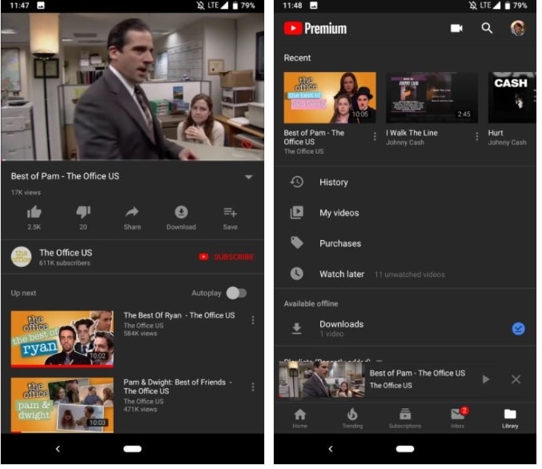Tap the Watch later clock icon
542x469 pixels.
click(296, 274)
